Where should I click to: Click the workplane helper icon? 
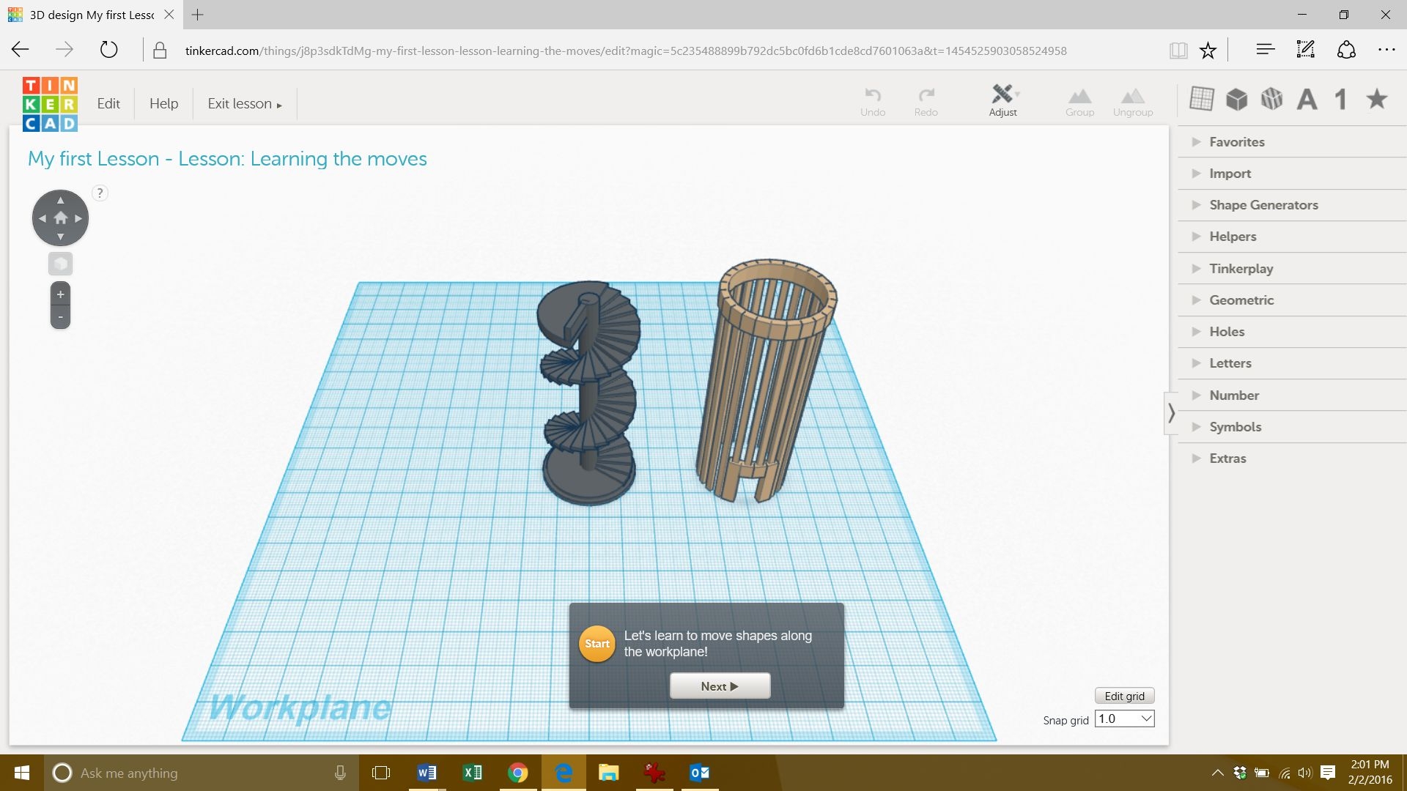tap(1202, 99)
